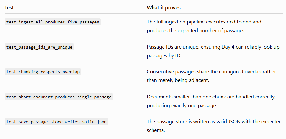Click the Documents smaller than one chunk description
Viewport: 286px width, 139px height.
pos(211,101)
